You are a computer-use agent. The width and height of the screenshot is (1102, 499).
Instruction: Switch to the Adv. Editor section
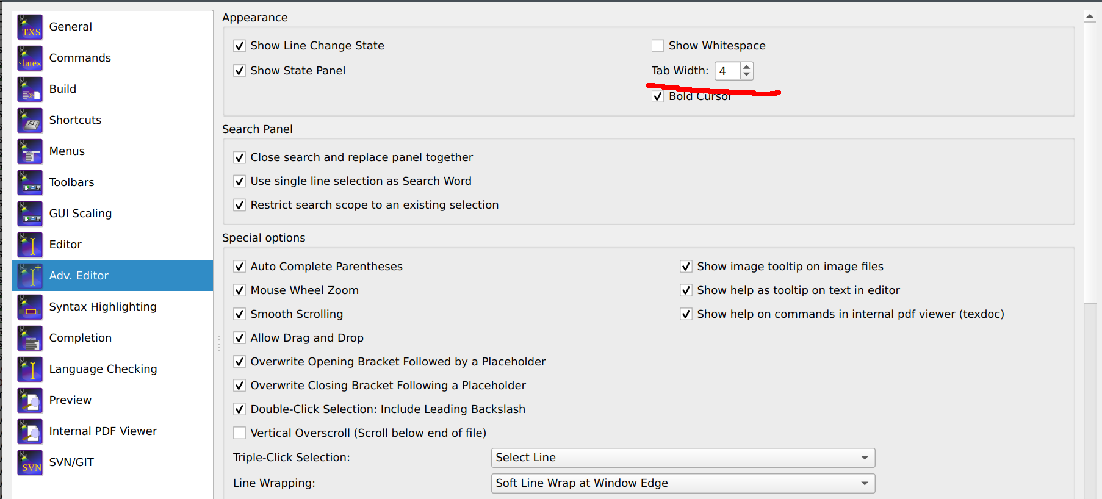(x=79, y=275)
